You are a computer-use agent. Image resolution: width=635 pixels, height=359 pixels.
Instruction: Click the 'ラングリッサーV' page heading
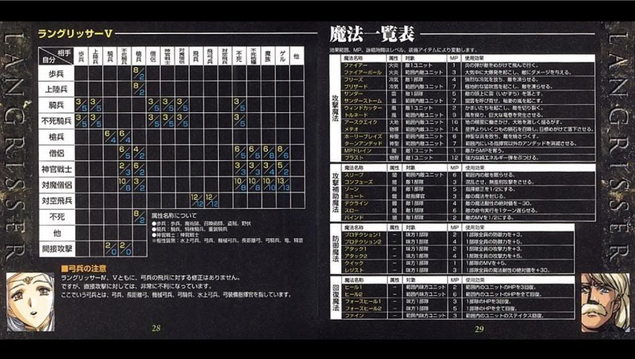point(75,33)
